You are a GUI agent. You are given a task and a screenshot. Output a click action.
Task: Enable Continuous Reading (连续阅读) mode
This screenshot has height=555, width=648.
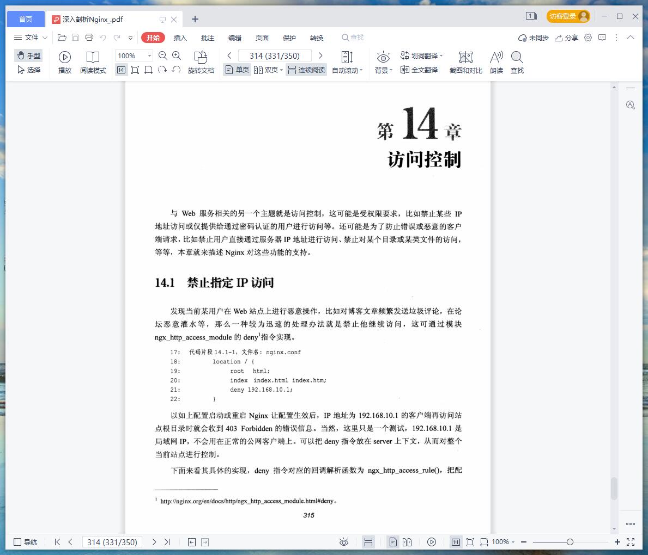click(x=306, y=70)
